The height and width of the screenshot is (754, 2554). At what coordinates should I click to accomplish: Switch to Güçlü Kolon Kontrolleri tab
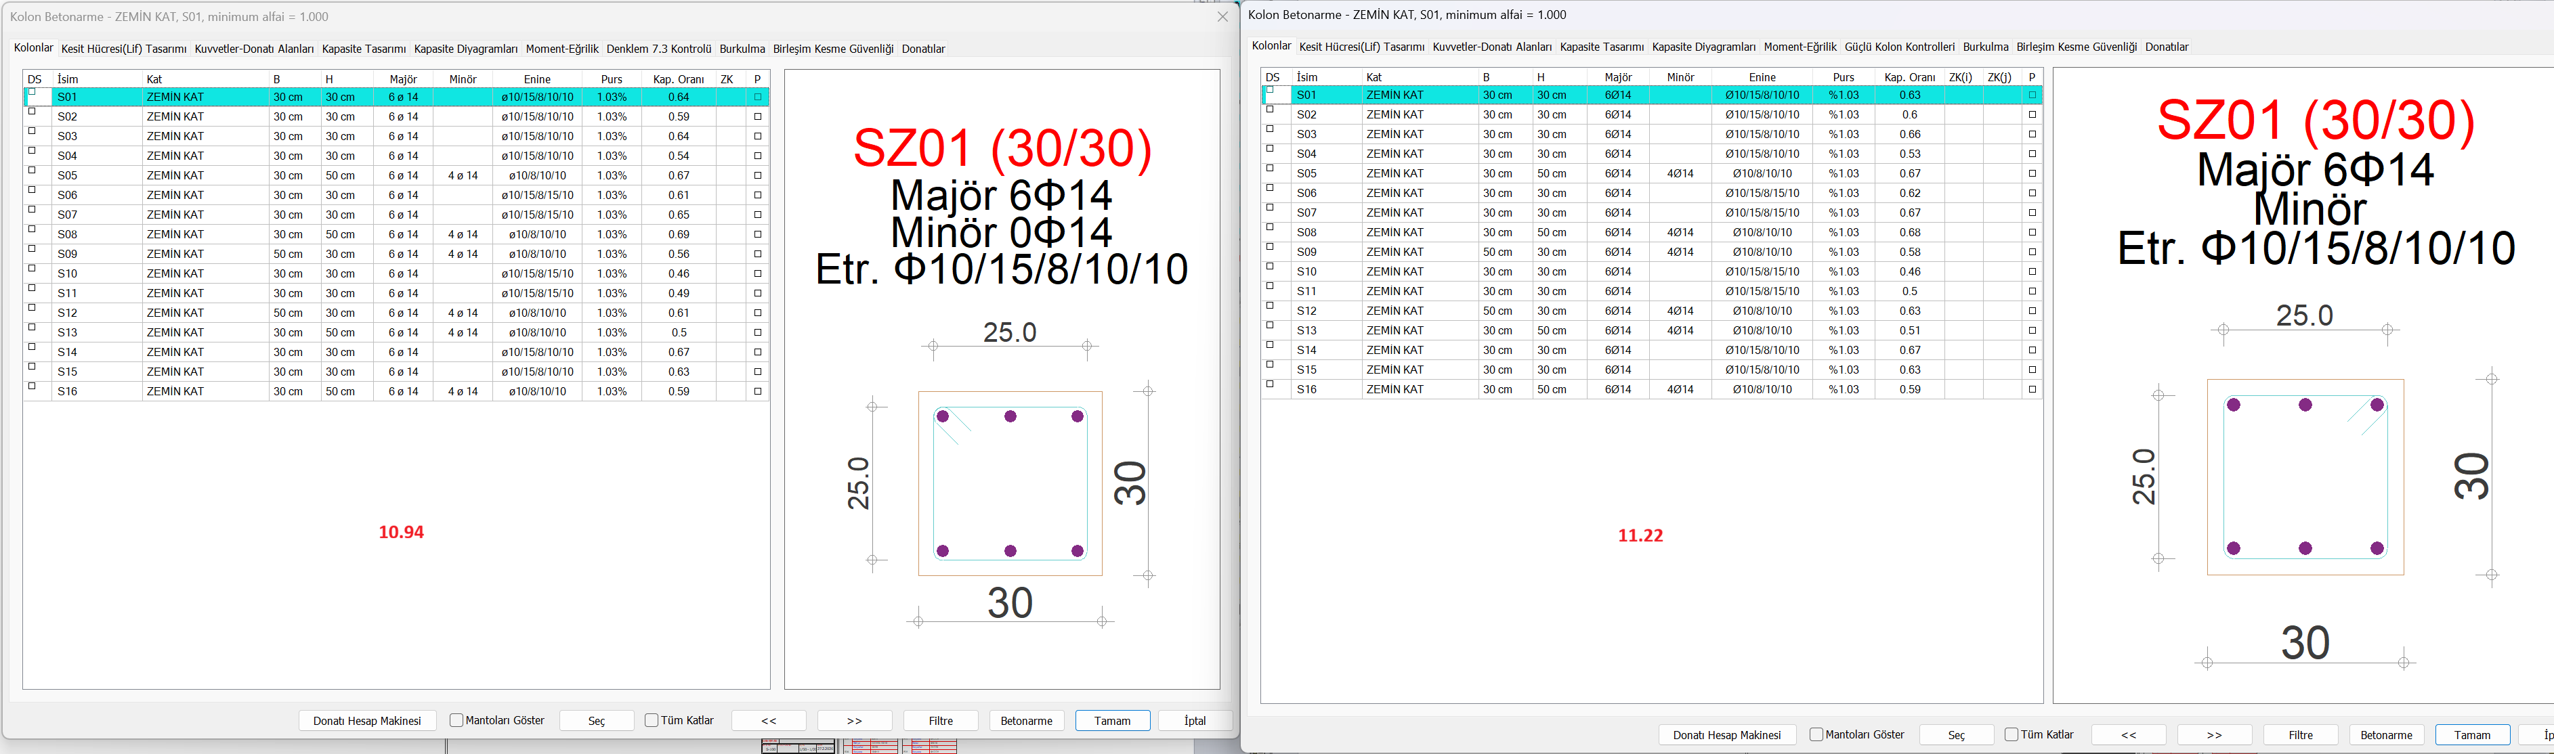tap(1898, 47)
